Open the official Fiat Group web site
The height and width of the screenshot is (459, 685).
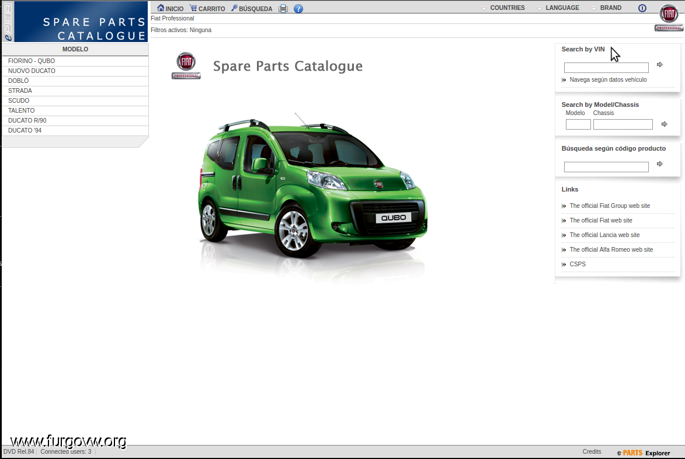[610, 206]
